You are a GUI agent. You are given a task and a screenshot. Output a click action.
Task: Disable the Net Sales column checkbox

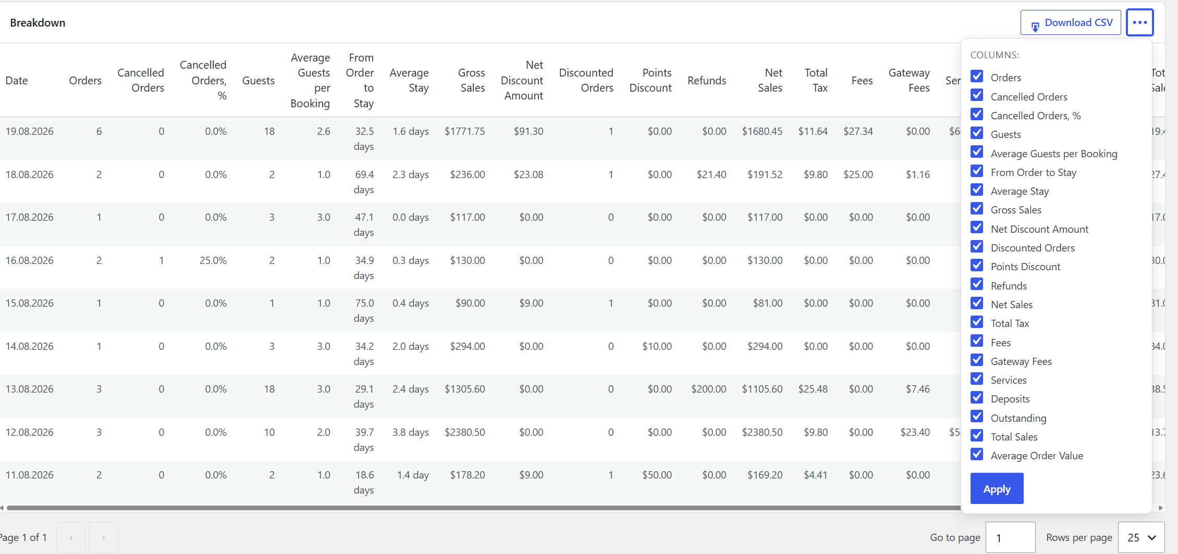click(977, 304)
